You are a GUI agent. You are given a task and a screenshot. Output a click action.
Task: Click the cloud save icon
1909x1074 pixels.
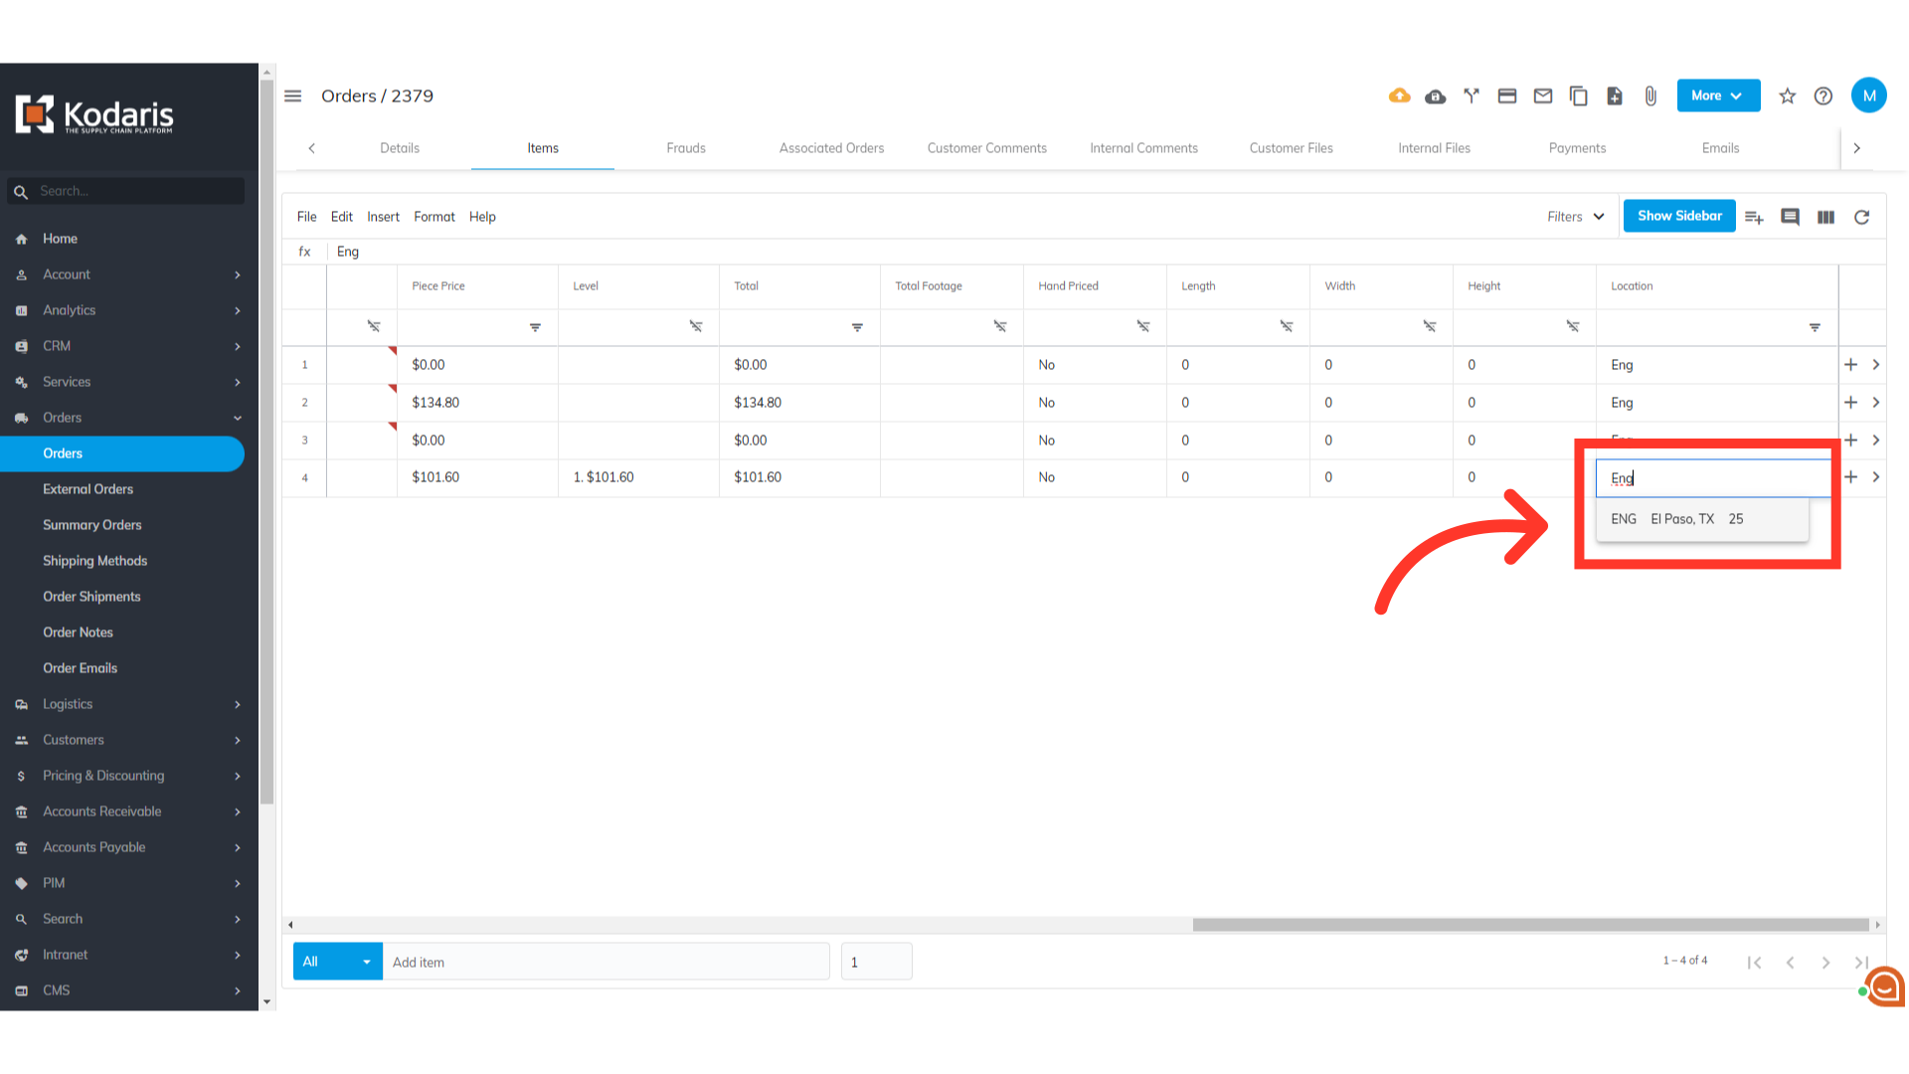1435,96
